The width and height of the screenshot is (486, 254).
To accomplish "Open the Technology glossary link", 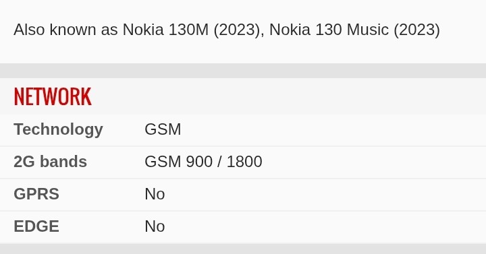I will point(58,129).
